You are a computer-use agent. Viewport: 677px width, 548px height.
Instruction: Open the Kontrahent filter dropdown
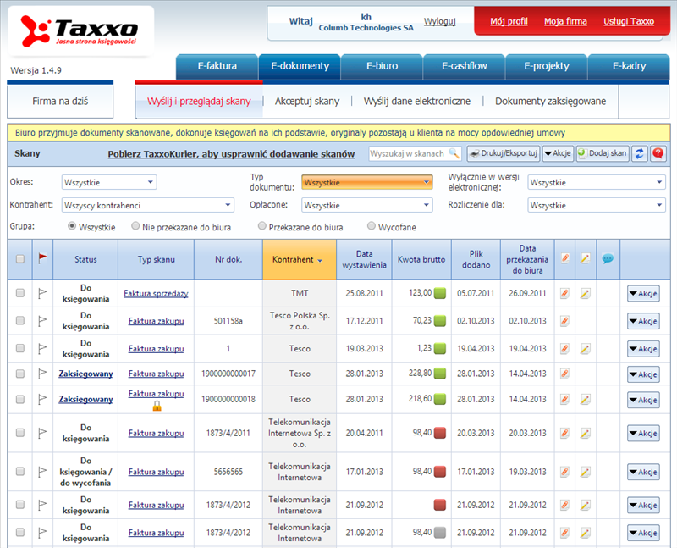pos(148,205)
